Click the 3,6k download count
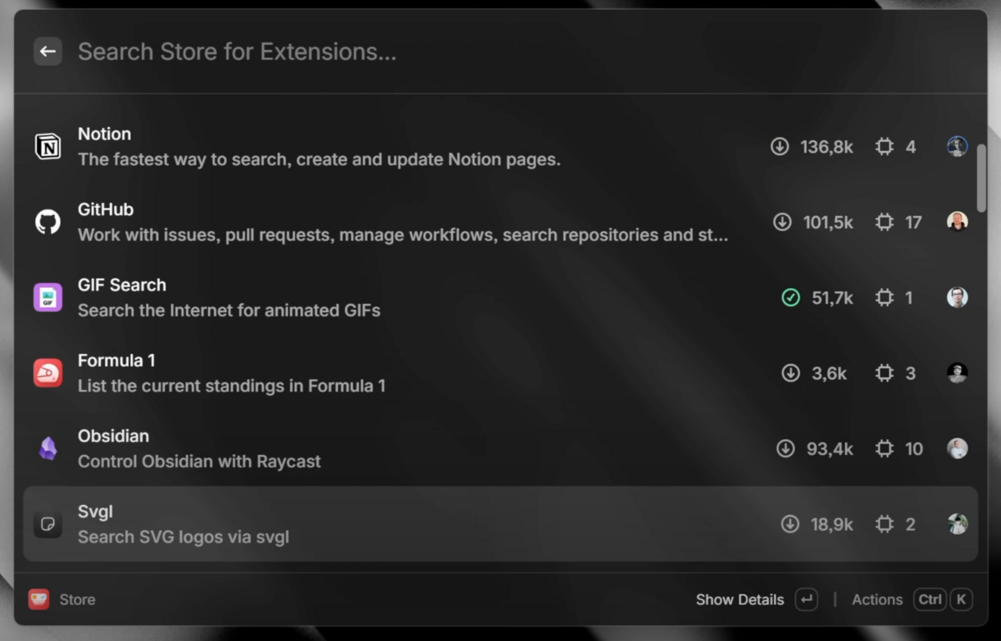Screen dimensions: 1001x641 [829, 373]
